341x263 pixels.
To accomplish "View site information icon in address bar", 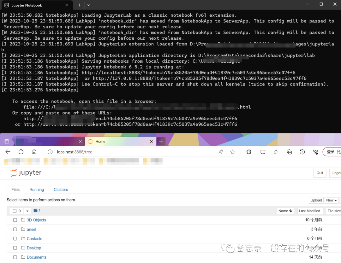I will [50, 152].
